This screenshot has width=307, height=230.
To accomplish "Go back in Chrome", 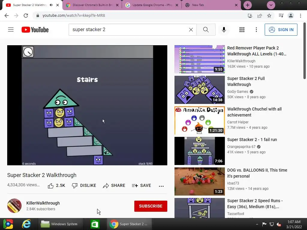I will pyautogui.click(x=7, y=16).
